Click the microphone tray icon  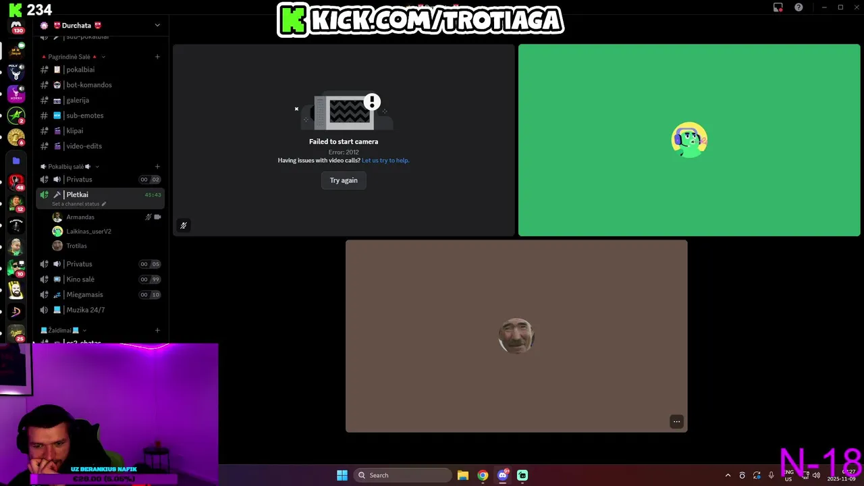[x=771, y=475]
